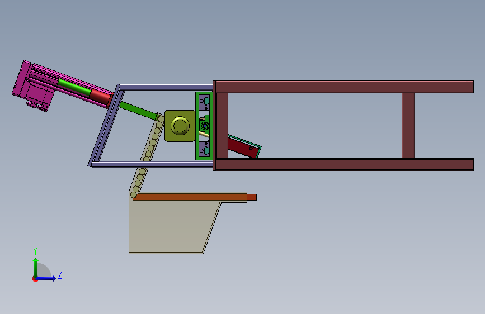Select the blue Z axis arrow on the triad
The width and height of the screenshot is (485, 314).
[x=46, y=278]
